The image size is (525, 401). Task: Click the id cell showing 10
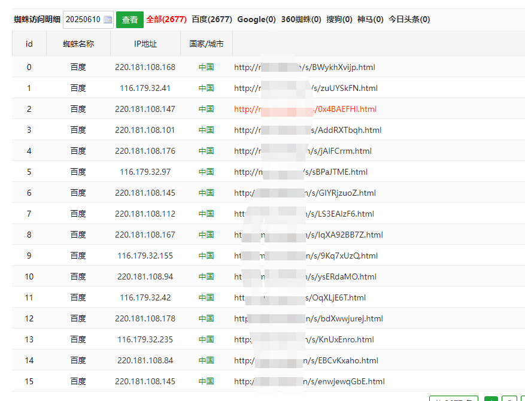point(29,277)
